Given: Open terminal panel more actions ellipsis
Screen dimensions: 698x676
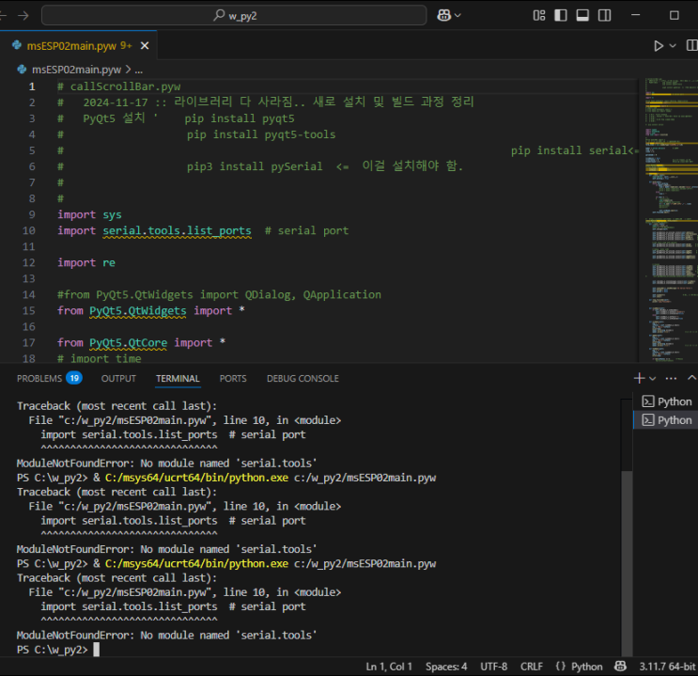Looking at the screenshot, I should point(671,378).
